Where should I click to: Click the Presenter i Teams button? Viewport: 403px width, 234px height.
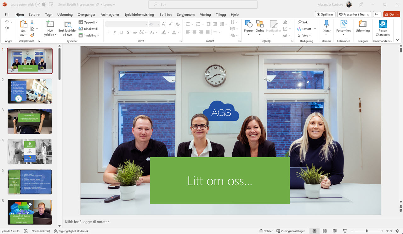pyautogui.click(x=354, y=14)
